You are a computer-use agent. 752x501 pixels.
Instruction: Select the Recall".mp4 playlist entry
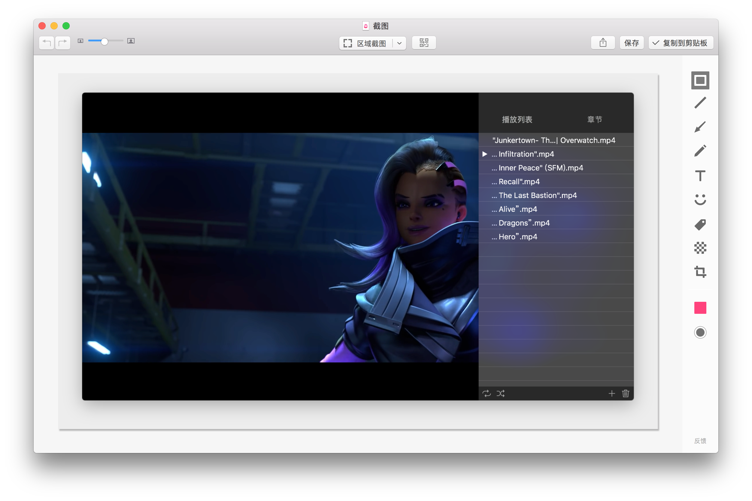pos(556,181)
